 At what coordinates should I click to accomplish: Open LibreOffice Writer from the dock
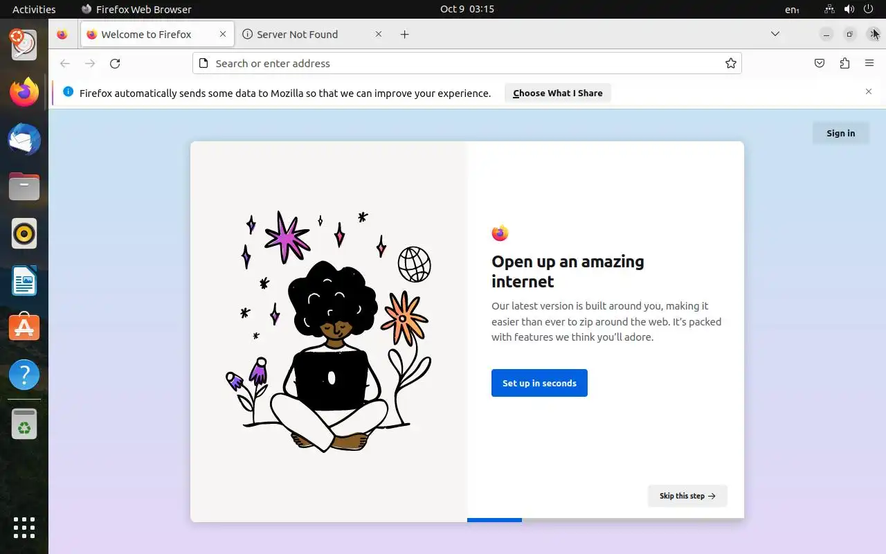(x=24, y=281)
